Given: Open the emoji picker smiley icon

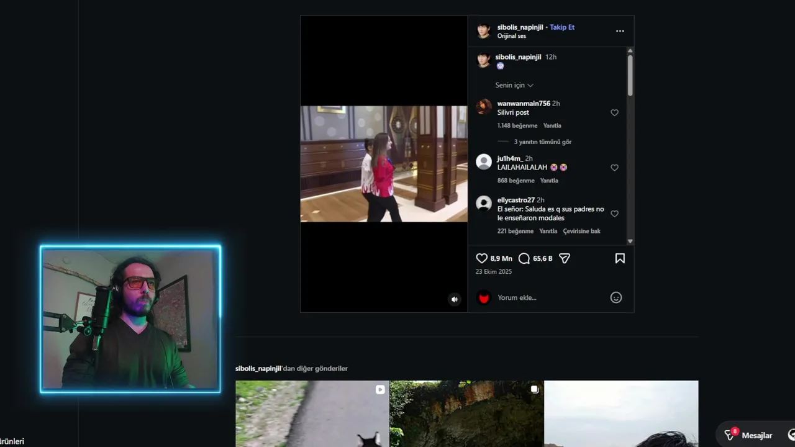Looking at the screenshot, I should (x=616, y=297).
